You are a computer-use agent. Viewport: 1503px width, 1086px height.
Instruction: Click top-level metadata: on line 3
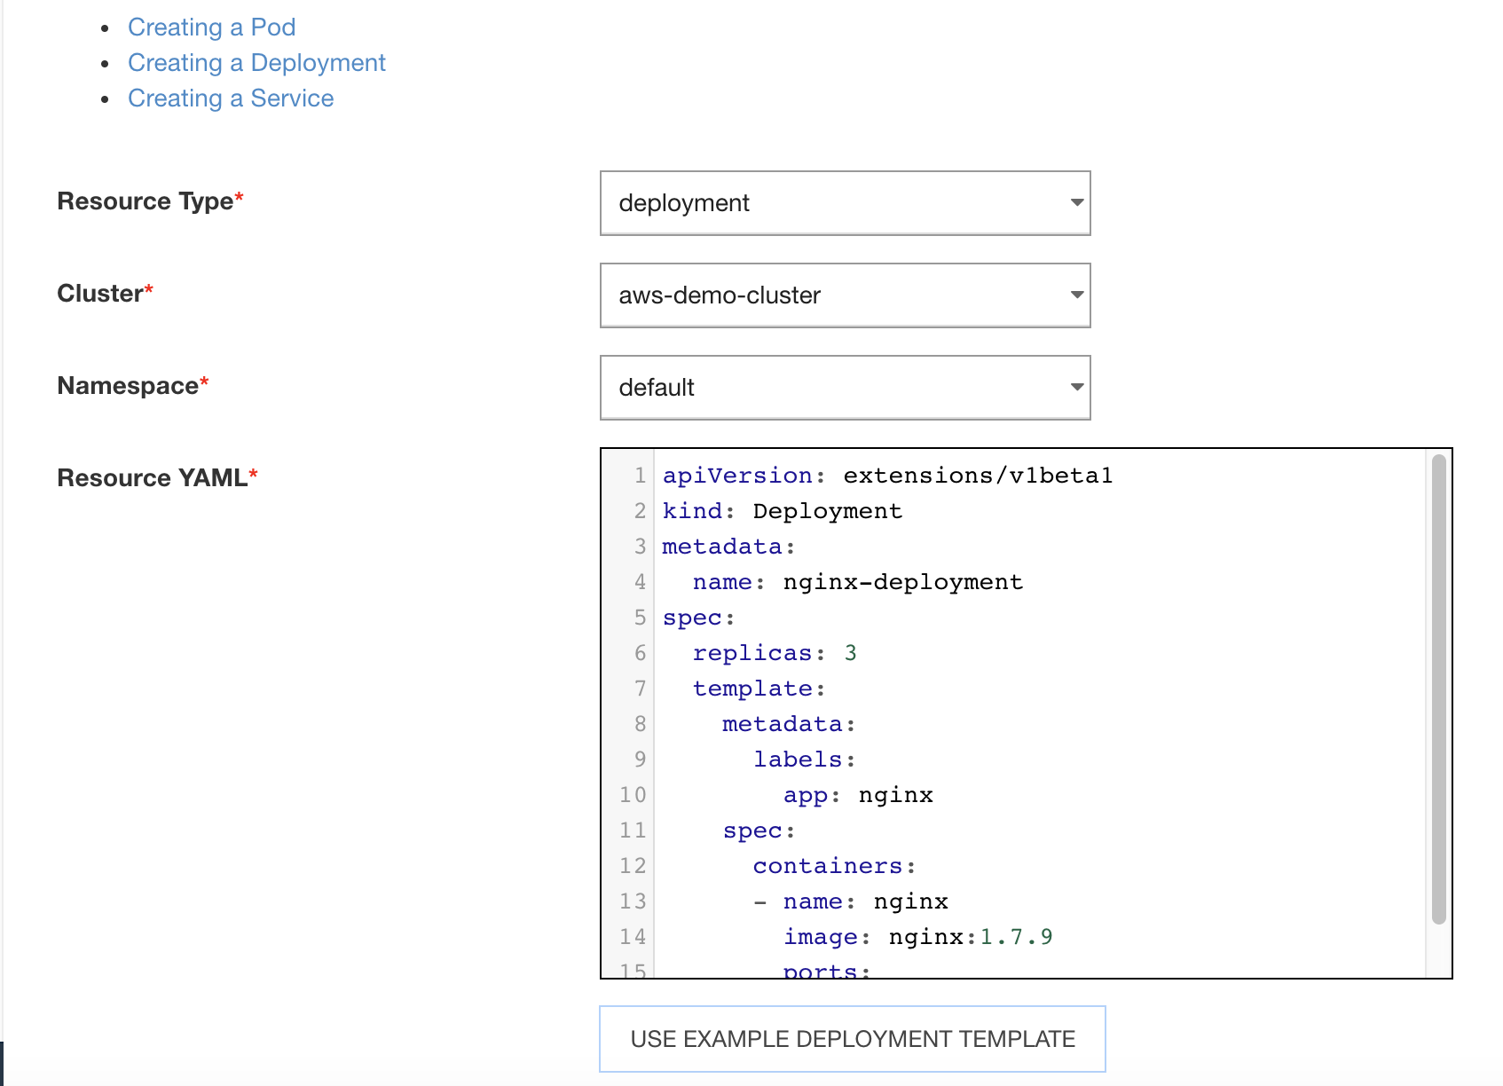[x=728, y=547]
